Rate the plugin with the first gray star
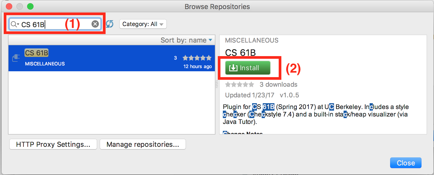434x175 pixels. point(228,84)
